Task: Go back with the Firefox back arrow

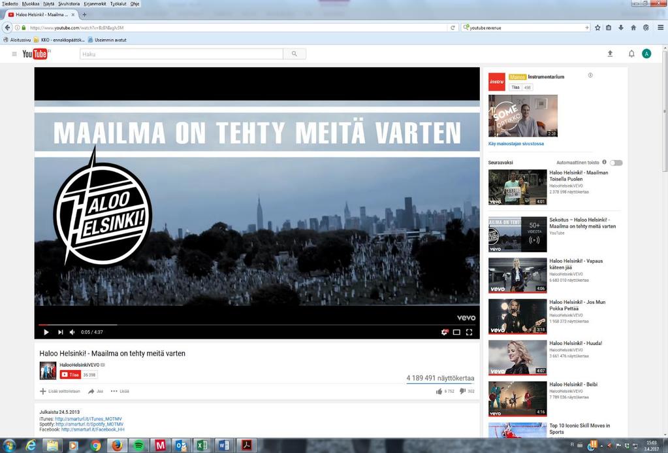Action: [x=7, y=27]
